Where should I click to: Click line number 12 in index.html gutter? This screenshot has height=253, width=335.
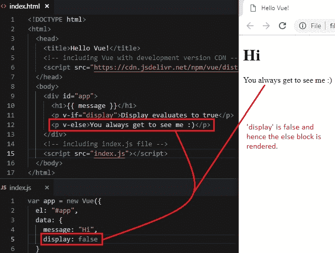pyautogui.click(x=11, y=124)
